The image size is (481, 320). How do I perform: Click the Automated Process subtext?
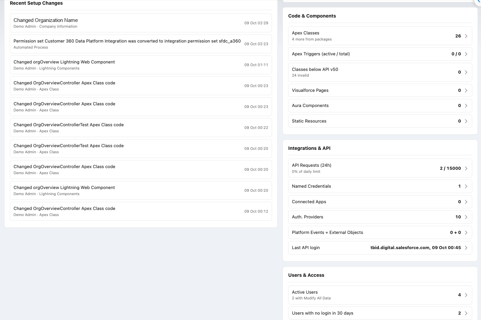31,48
